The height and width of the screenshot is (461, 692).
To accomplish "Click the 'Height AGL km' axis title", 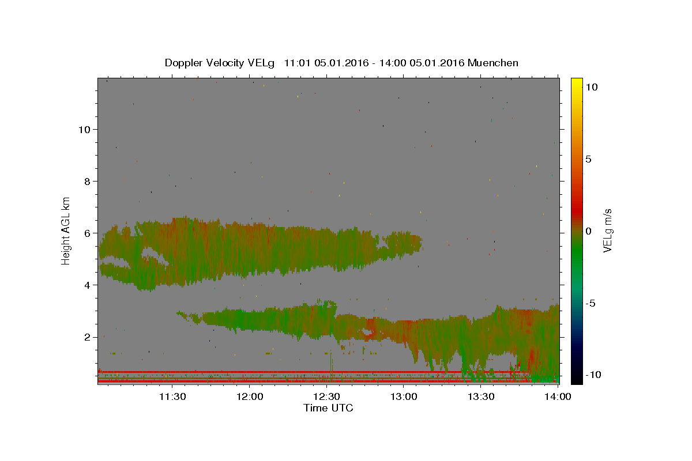I will [x=66, y=231].
